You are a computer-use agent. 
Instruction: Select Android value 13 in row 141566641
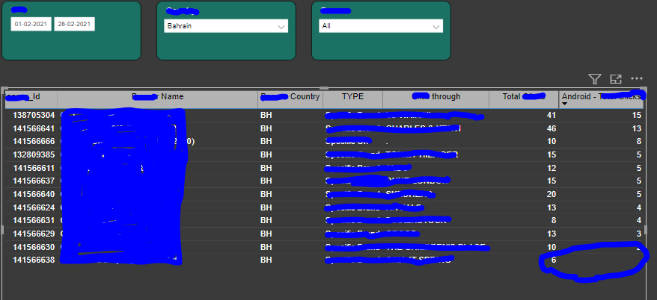637,128
